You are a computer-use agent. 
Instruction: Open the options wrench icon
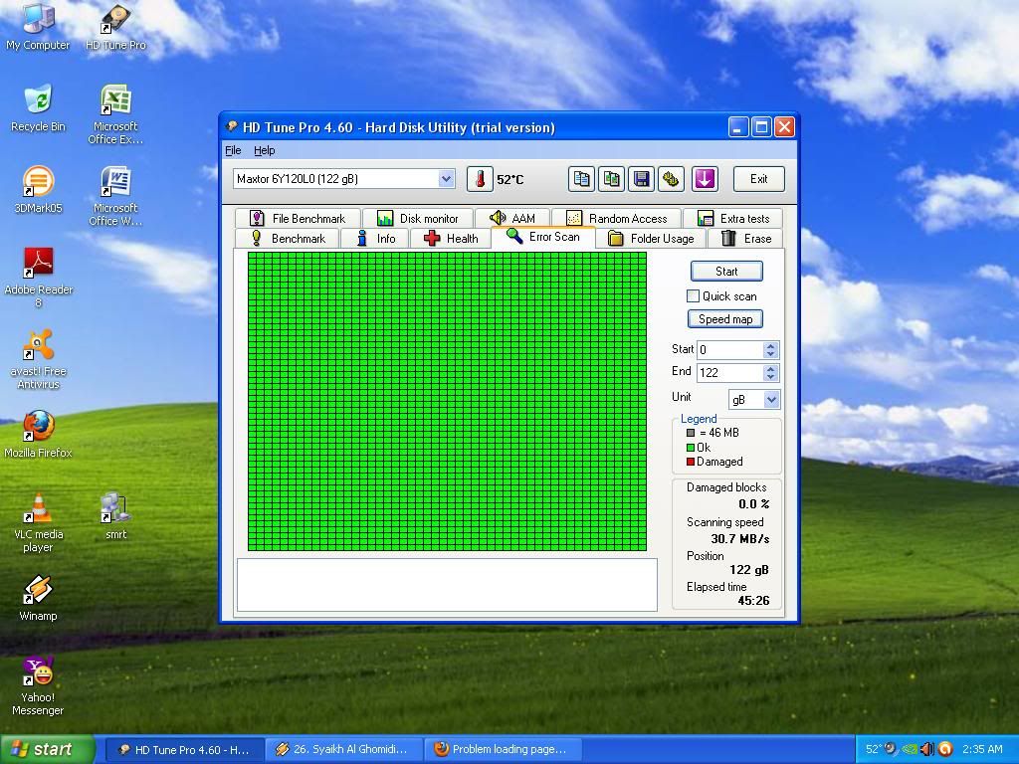671,179
